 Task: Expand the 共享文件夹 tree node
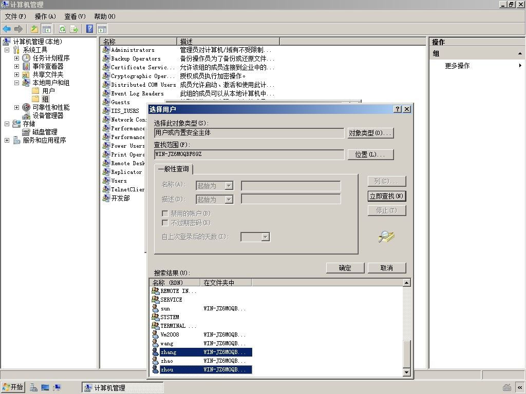(16, 74)
